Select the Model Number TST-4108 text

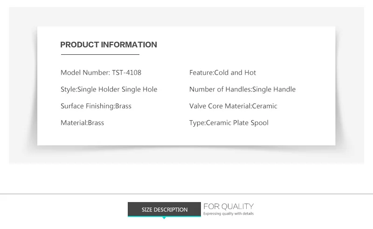tap(101, 72)
